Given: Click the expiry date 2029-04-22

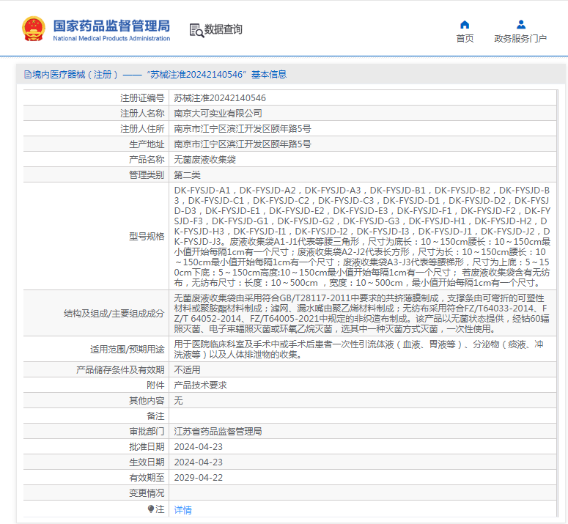Looking at the screenshot, I should [x=198, y=478].
